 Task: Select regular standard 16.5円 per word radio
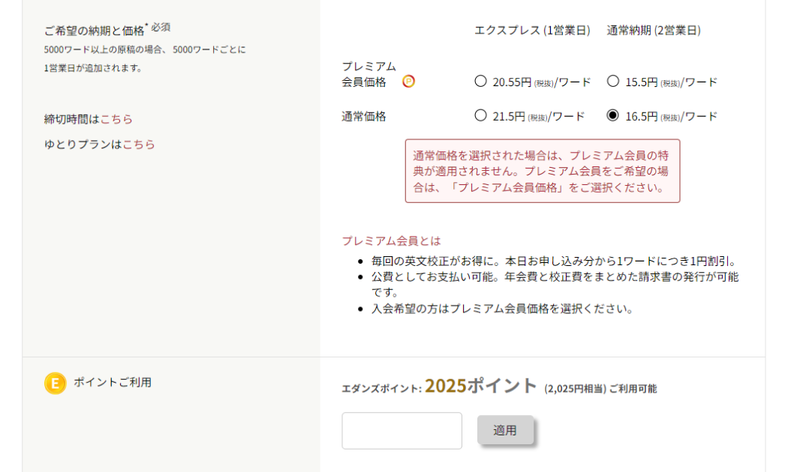612,115
